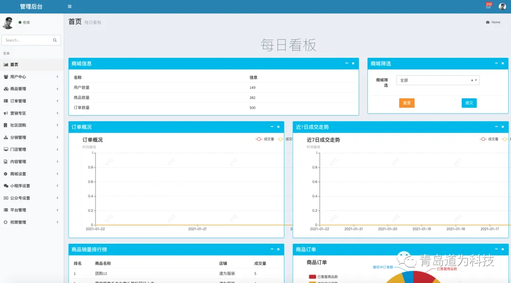Toggle the sidebar hamburger menu icon
The height and width of the screenshot is (283, 511).
click(70, 7)
